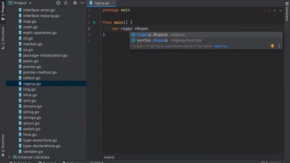
Task: Open switch.go in the project tree
Action: (x=32, y=129)
